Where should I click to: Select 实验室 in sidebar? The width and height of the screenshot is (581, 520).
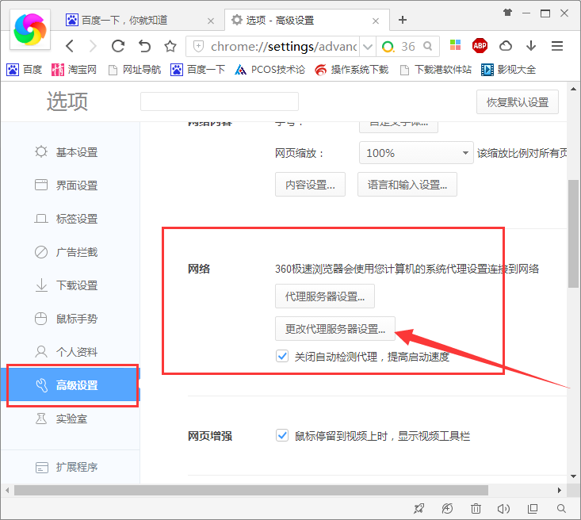point(71,419)
